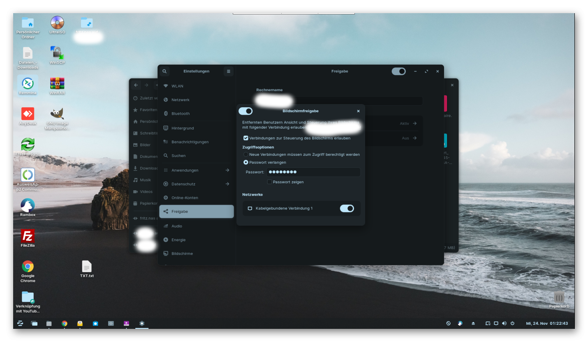
Task: Launch Google Chrome from the taskbar
Action: tap(65, 324)
